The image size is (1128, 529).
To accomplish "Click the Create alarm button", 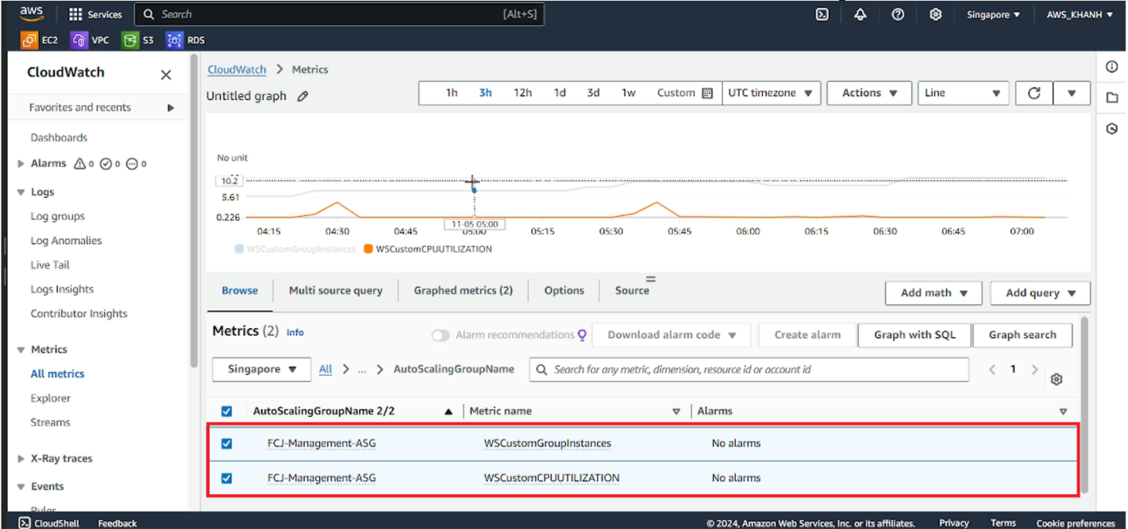I will [x=807, y=335].
